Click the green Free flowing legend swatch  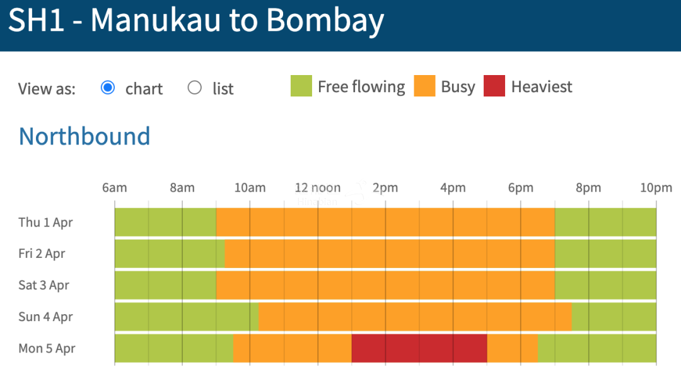pyautogui.click(x=301, y=86)
